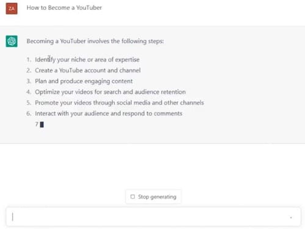Image resolution: width=305 pixels, height=229 pixels.
Task: Click the blinking cursor after number 7
Action: pos(41,125)
